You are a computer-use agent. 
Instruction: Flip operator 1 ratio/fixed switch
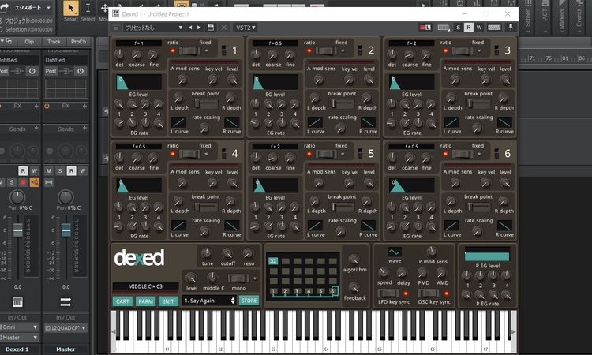pyautogui.click(x=189, y=50)
